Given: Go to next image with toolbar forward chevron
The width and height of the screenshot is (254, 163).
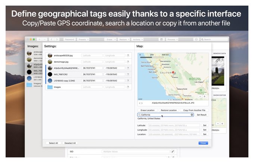Looking at the screenshot, I should [57, 39].
